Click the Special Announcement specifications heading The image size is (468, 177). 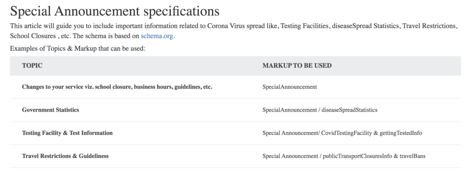coord(115,11)
